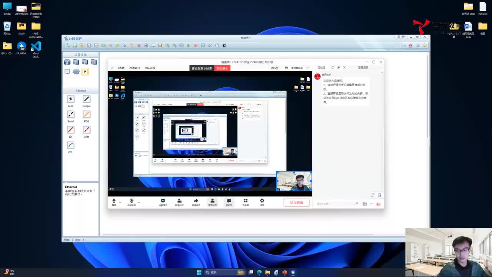
Task: Select the PC terminal device category icon
Action: (x=67, y=72)
